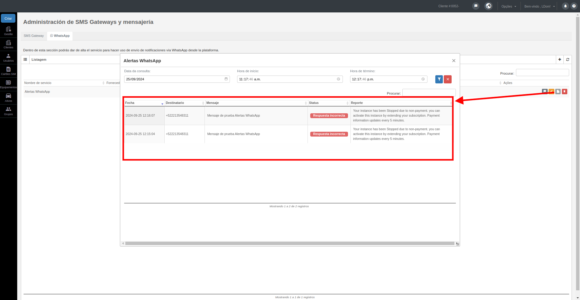Open the calendar picker on Data da consulta
The height and width of the screenshot is (300, 580).
point(226,79)
